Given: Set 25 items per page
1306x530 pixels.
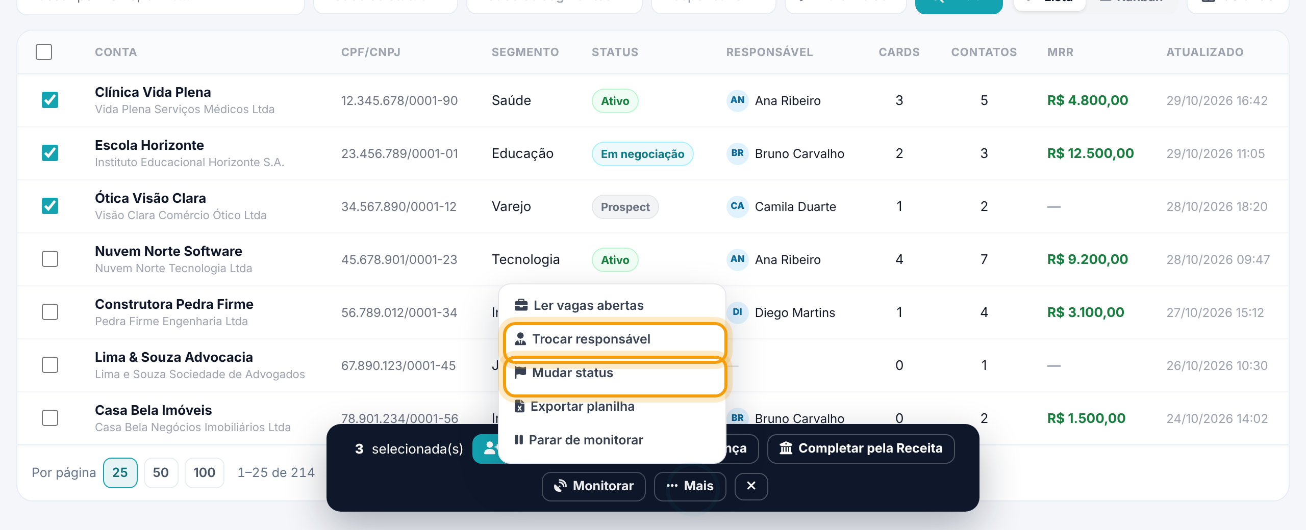Looking at the screenshot, I should (x=120, y=473).
